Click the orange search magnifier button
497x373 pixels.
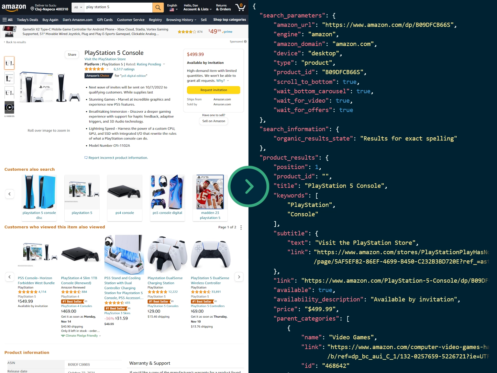pos(158,7)
